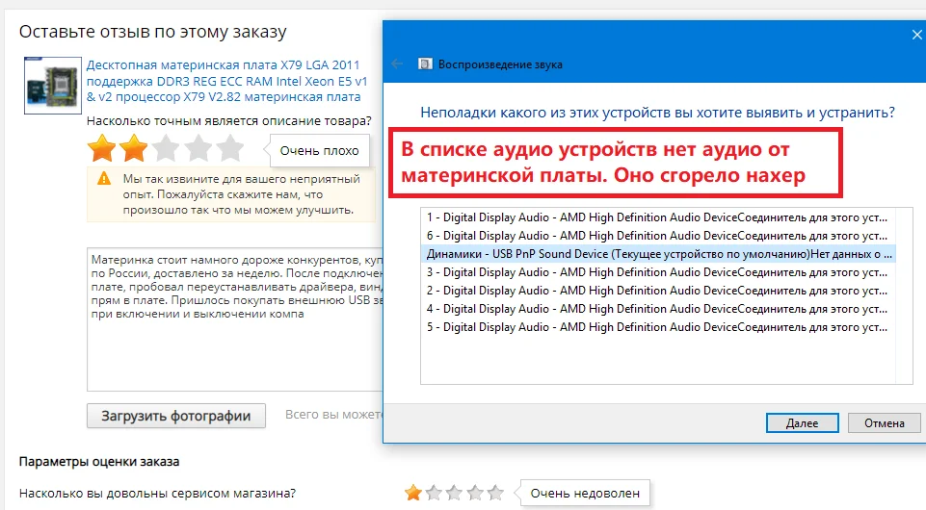
Task: Set store service rating to four stars
Action: click(475, 493)
